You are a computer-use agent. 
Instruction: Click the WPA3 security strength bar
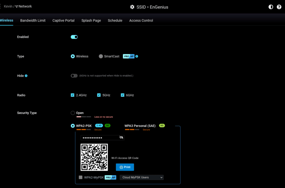coord(132,130)
